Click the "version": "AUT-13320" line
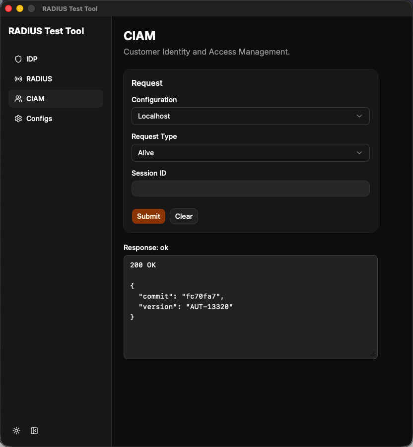 pyautogui.click(x=186, y=307)
